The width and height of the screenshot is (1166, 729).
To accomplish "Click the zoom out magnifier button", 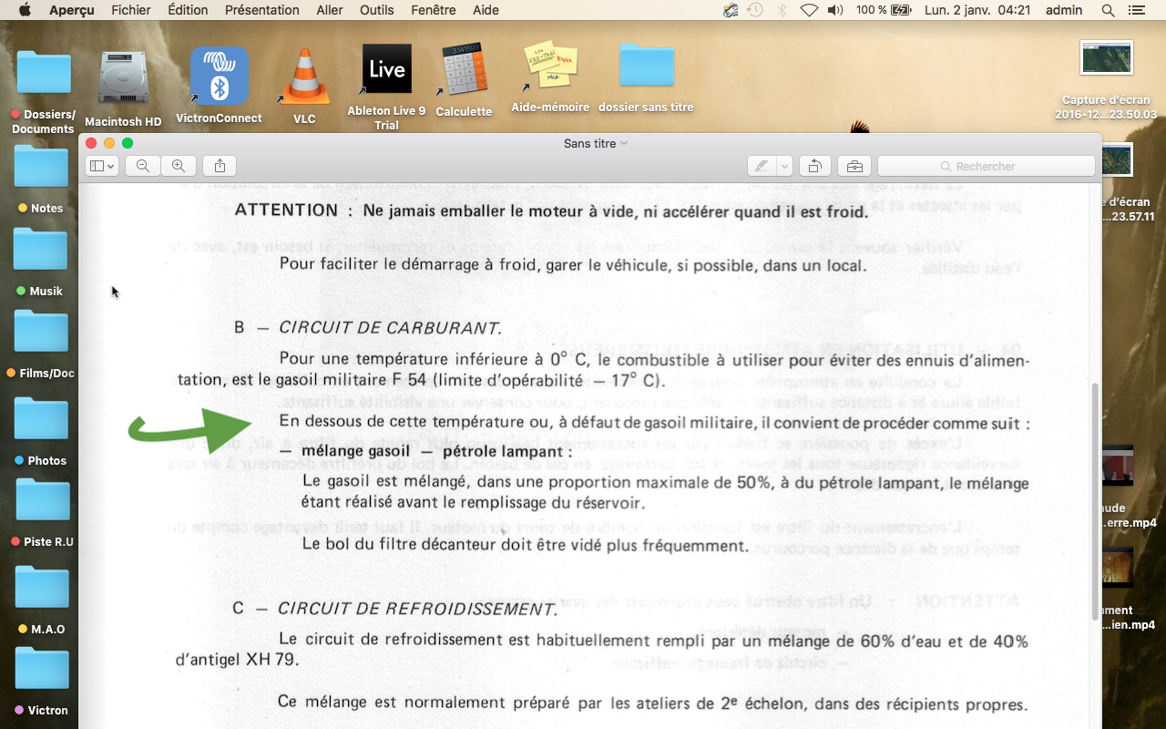I will tap(143, 166).
